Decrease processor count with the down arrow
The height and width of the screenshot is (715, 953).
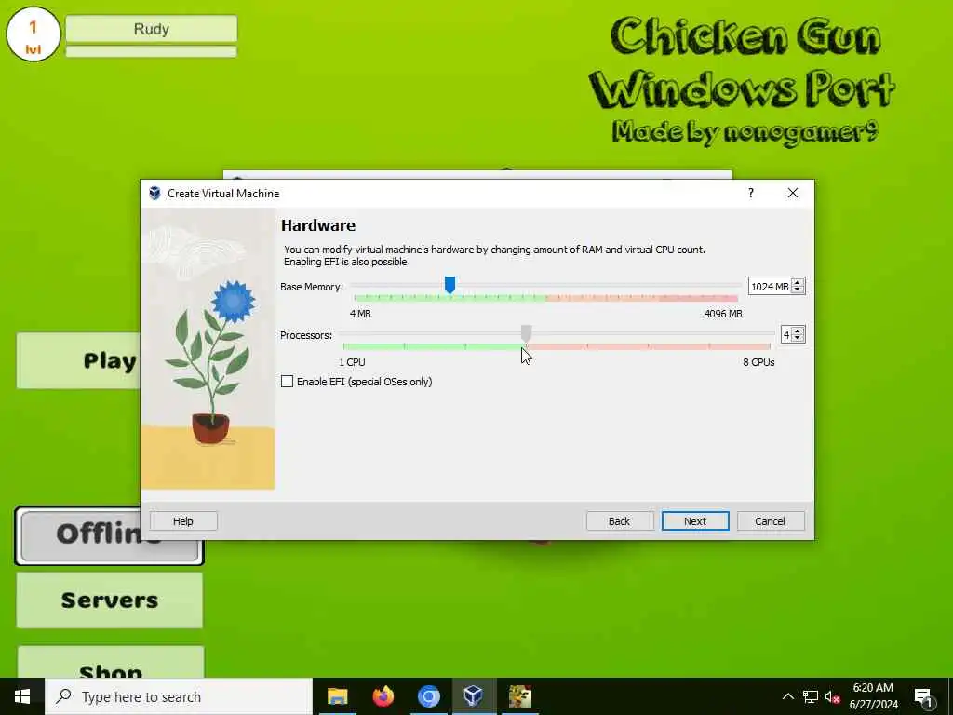point(798,339)
